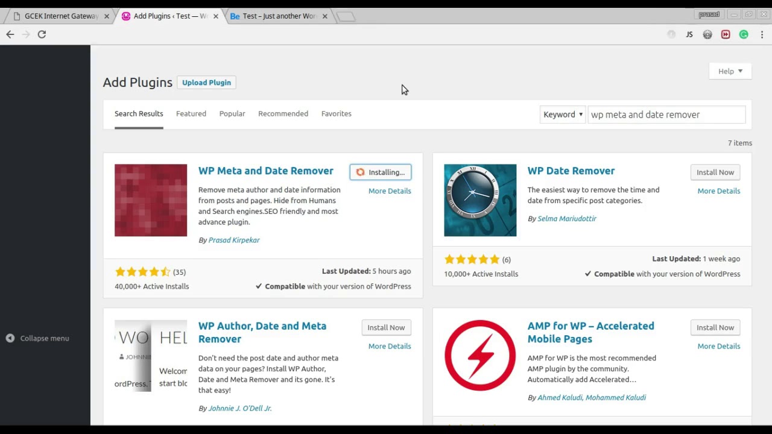The height and width of the screenshot is (434, 772).
Task: Open the Popular plugins tab
Action: pyautogui.click(x=232, y=113)
